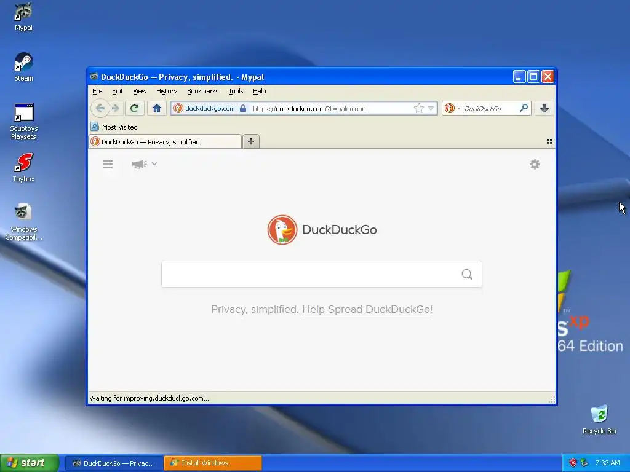Open Help Spread DuckDuckGo link
The image size is (630, 472).
(x=367, y=310)
